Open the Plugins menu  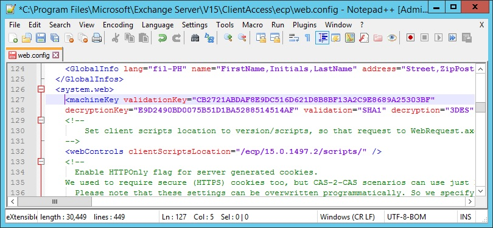pos(304,25)
